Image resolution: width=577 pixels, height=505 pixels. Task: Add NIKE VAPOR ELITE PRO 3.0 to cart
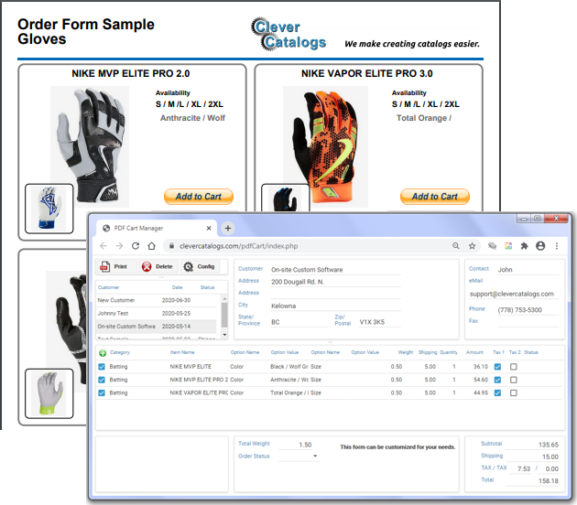[434, 197]
